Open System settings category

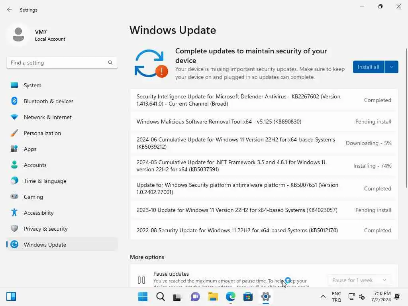point(62,85)
